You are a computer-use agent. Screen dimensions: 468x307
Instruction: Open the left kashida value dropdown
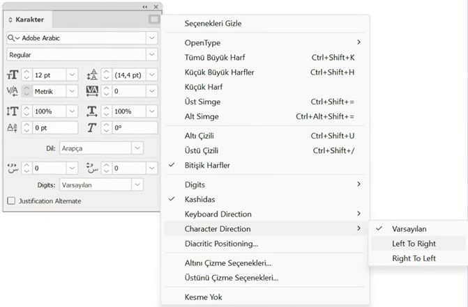pos(72,168)
